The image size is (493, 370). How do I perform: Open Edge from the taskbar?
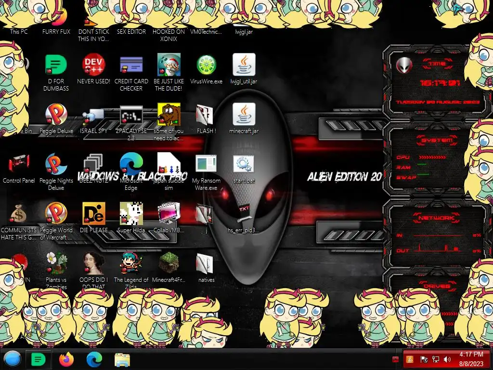click(94, 359)
